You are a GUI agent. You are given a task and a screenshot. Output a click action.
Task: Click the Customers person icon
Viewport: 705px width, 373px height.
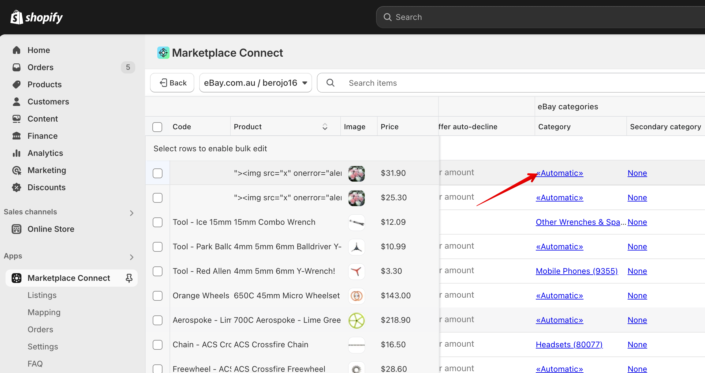click(17, 101)
